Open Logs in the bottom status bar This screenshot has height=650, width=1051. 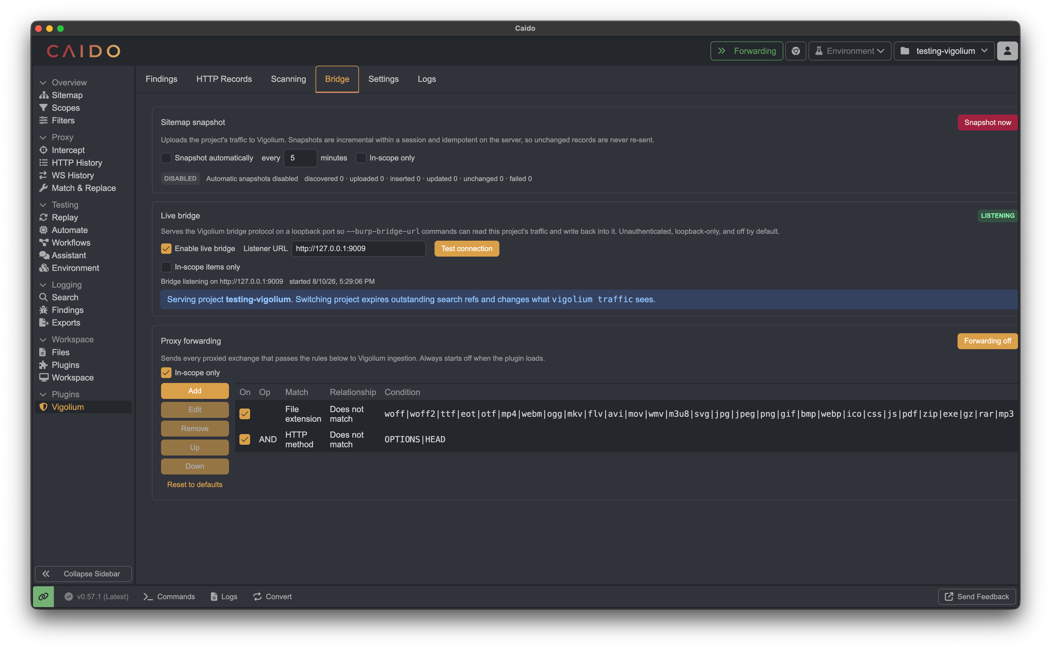(x=224, y=597)
